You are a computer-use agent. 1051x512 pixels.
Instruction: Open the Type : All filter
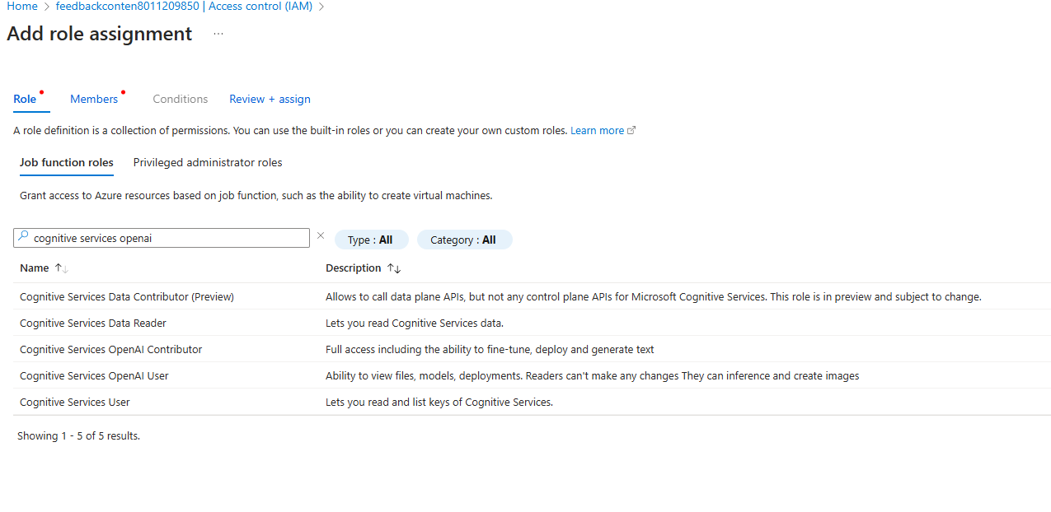point(371,240)
